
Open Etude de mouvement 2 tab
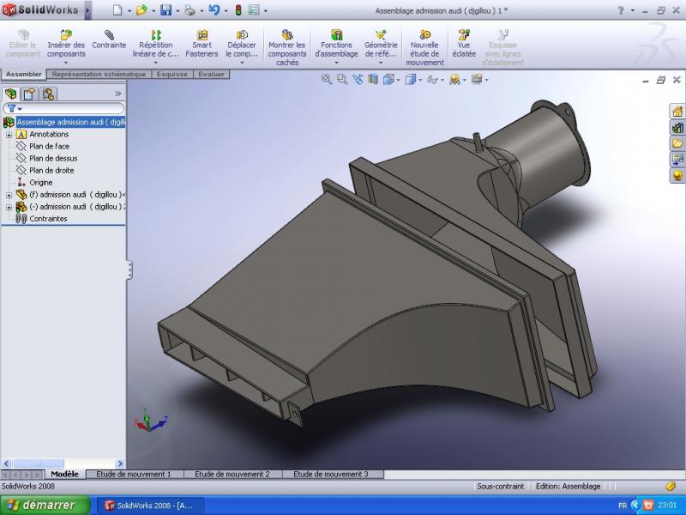tap(232, 474)
